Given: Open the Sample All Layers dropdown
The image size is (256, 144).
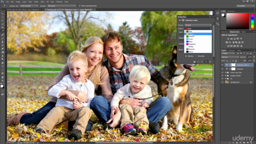Looking at the screenshot, I should 62,6.
